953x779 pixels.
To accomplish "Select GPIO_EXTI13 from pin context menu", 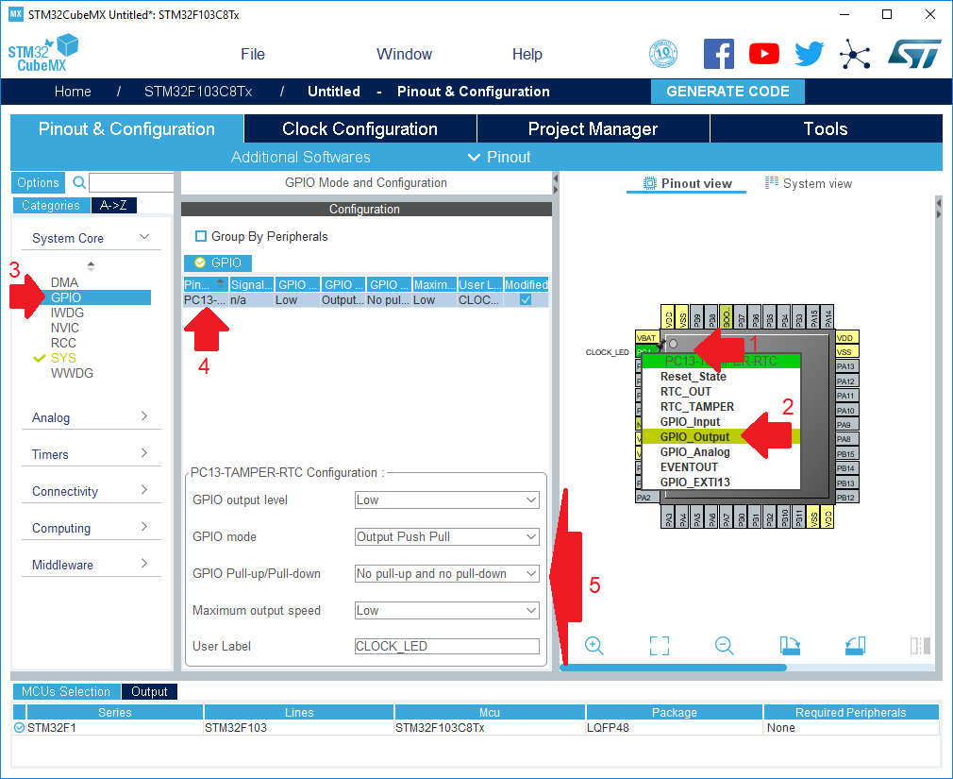I will (x=694, y=483).
